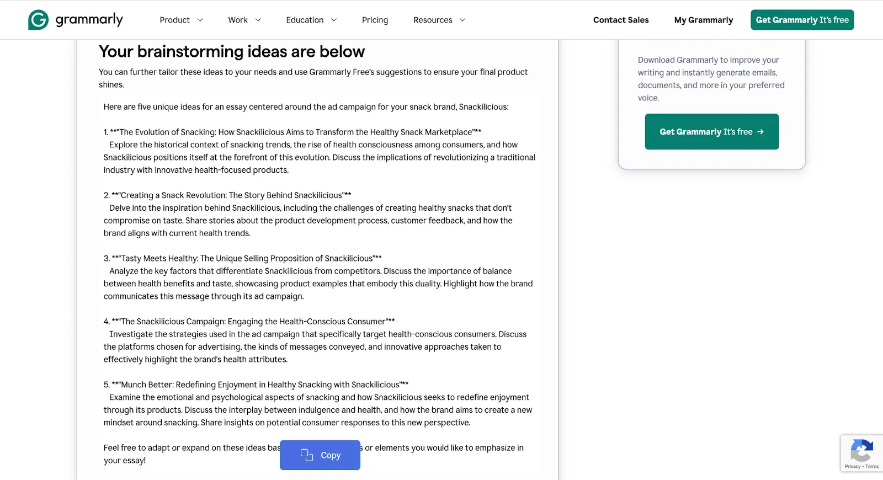
Task: Click heading "Your brainstorming ideas are below"
Action: click(x=232, y=51)
